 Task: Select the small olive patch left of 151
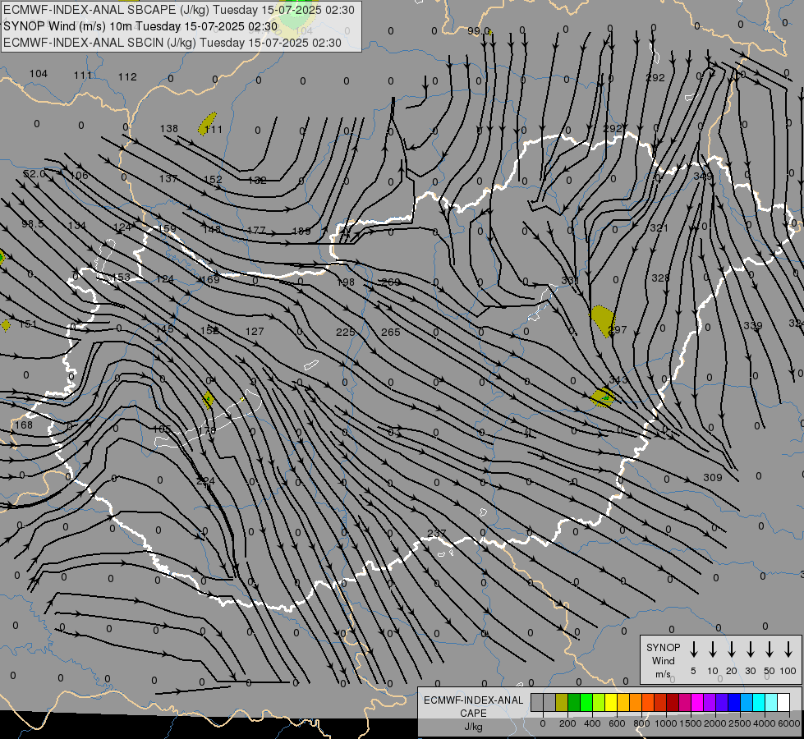[6, 325]
